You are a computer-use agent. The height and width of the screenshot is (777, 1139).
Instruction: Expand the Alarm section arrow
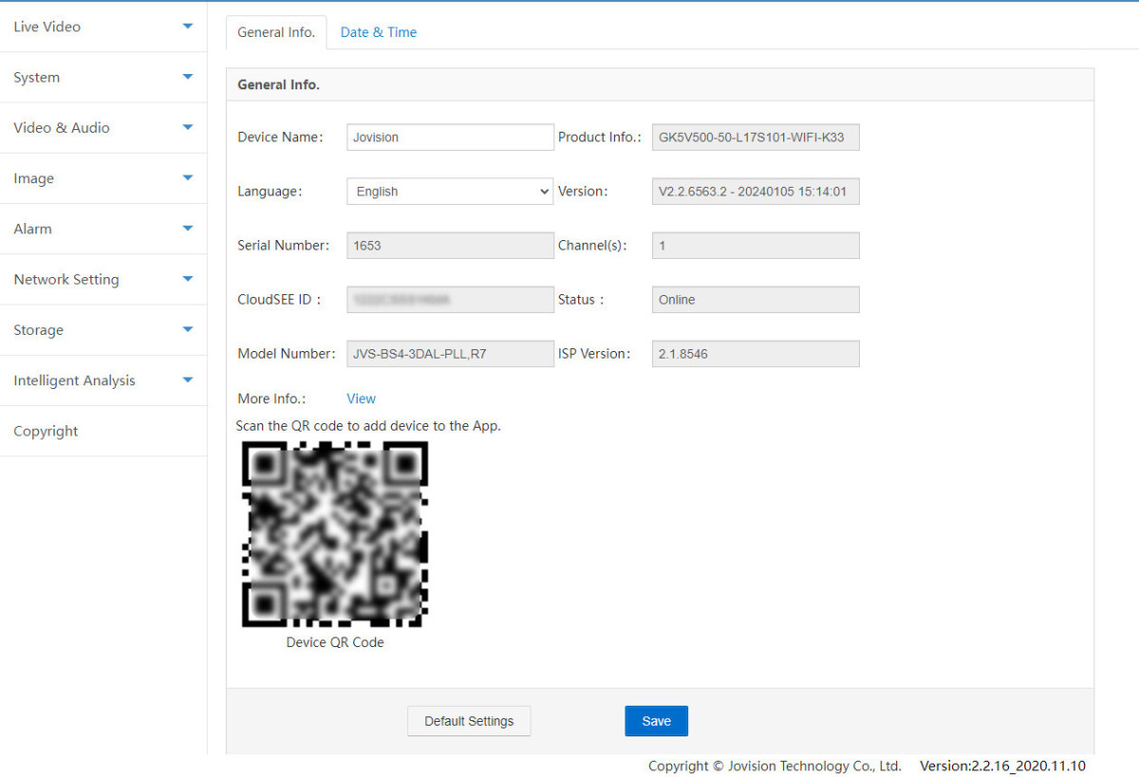pos(187,229)
